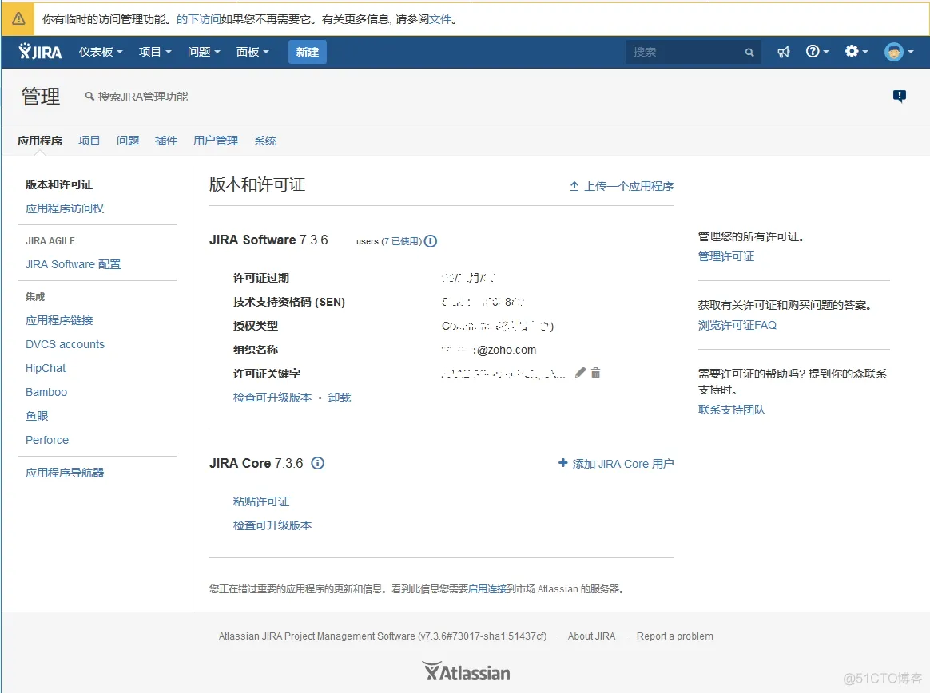The width and height of the screenshot is (930, 693).
Task: Select the 用户管理 admin tab
Action: tap(215, 141)
